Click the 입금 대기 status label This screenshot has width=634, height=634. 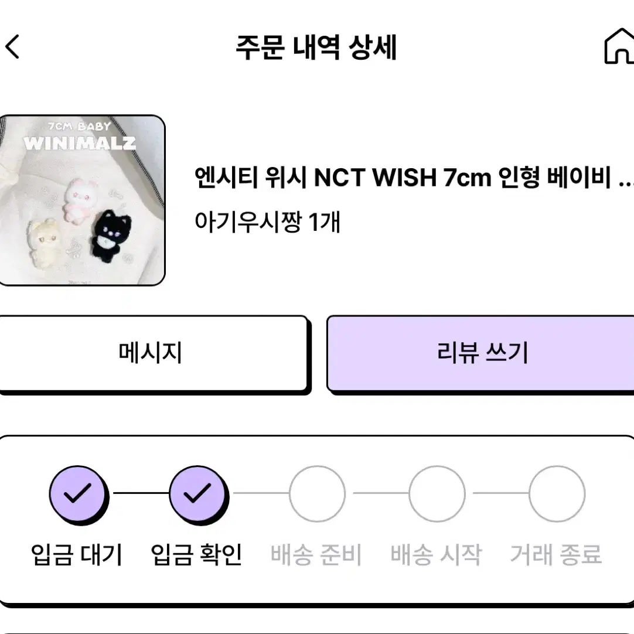[77, 554]
